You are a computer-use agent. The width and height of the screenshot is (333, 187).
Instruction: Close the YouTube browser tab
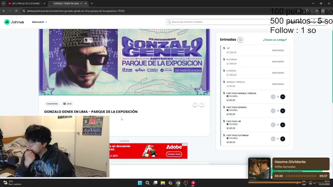click(x=44, y=4)
